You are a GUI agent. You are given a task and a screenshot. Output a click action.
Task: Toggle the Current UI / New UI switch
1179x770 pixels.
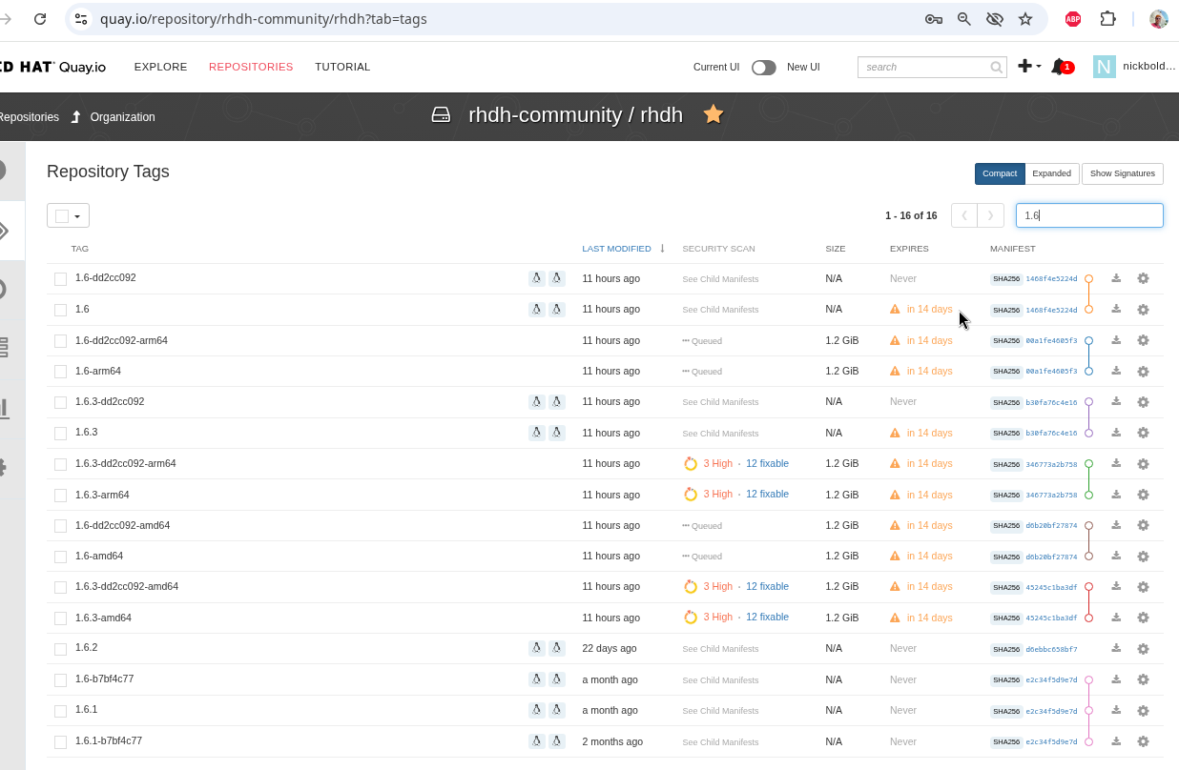pyautogui.click(x=763, y=67)
